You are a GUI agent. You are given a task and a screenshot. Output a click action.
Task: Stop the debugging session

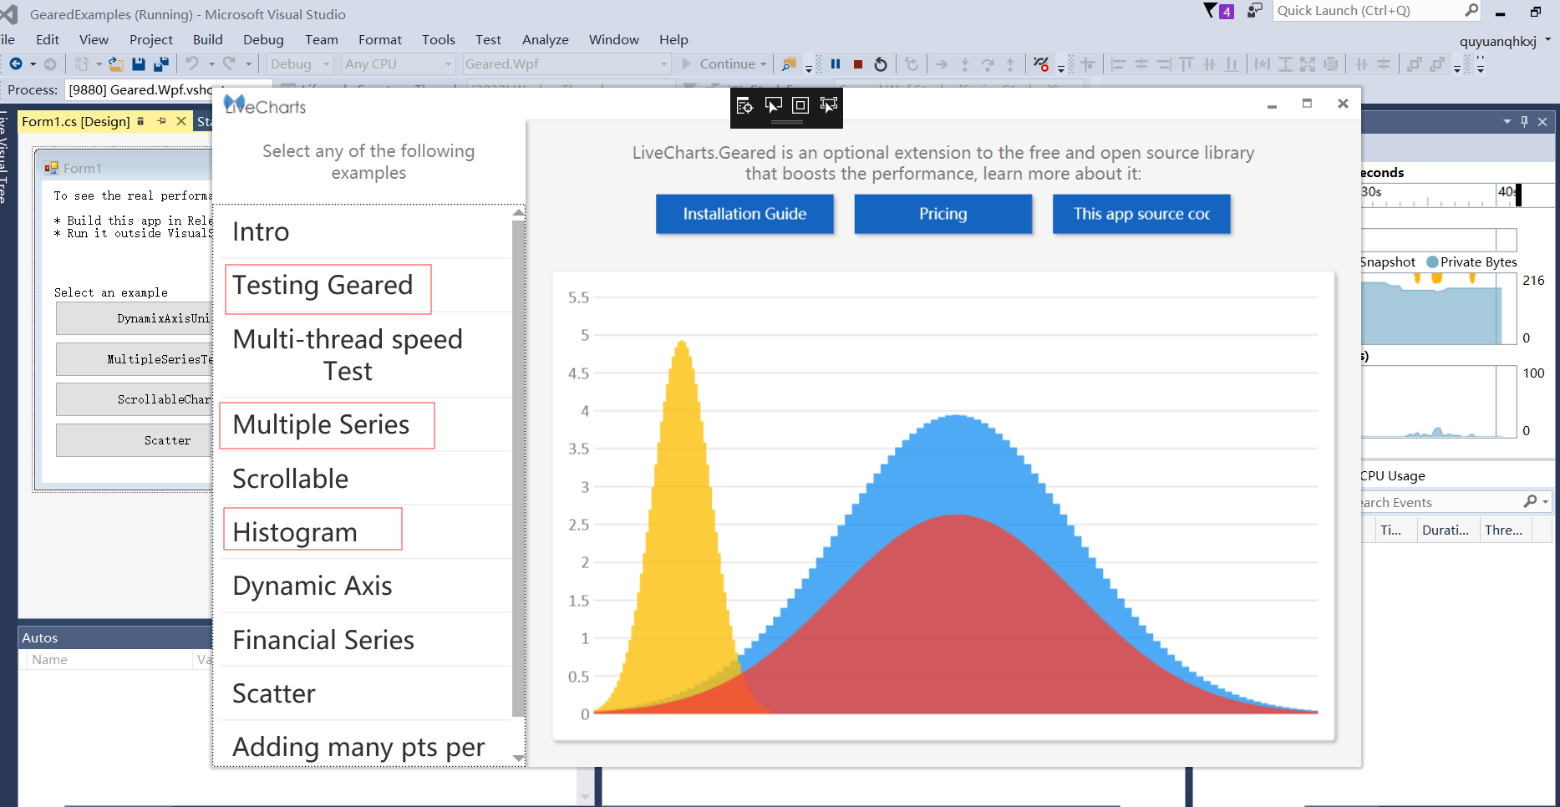point(856,63)
